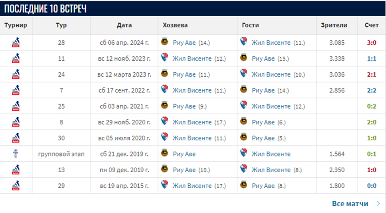Click the Риу Аве crest in the 06 Apr 2024 row
The width and height of the screenshot is (386, 213).
pyautogui.click(x=164, y=42)
